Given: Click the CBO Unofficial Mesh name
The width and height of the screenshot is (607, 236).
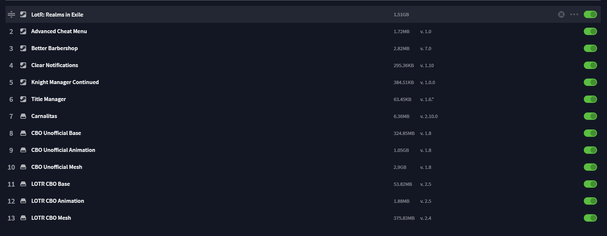Looking at the screenshot, I should click(57, 167).
